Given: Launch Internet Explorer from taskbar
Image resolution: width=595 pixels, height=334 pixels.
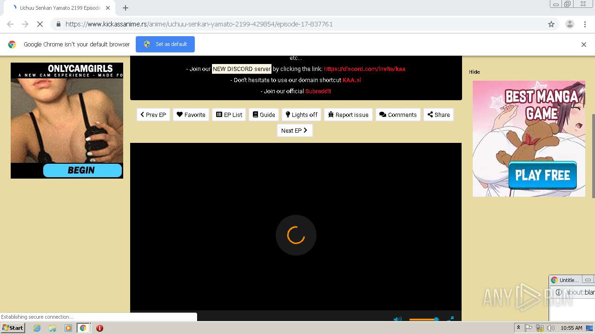Looking at the screenshot, I should pyautogui.click(x=37, y=328).
